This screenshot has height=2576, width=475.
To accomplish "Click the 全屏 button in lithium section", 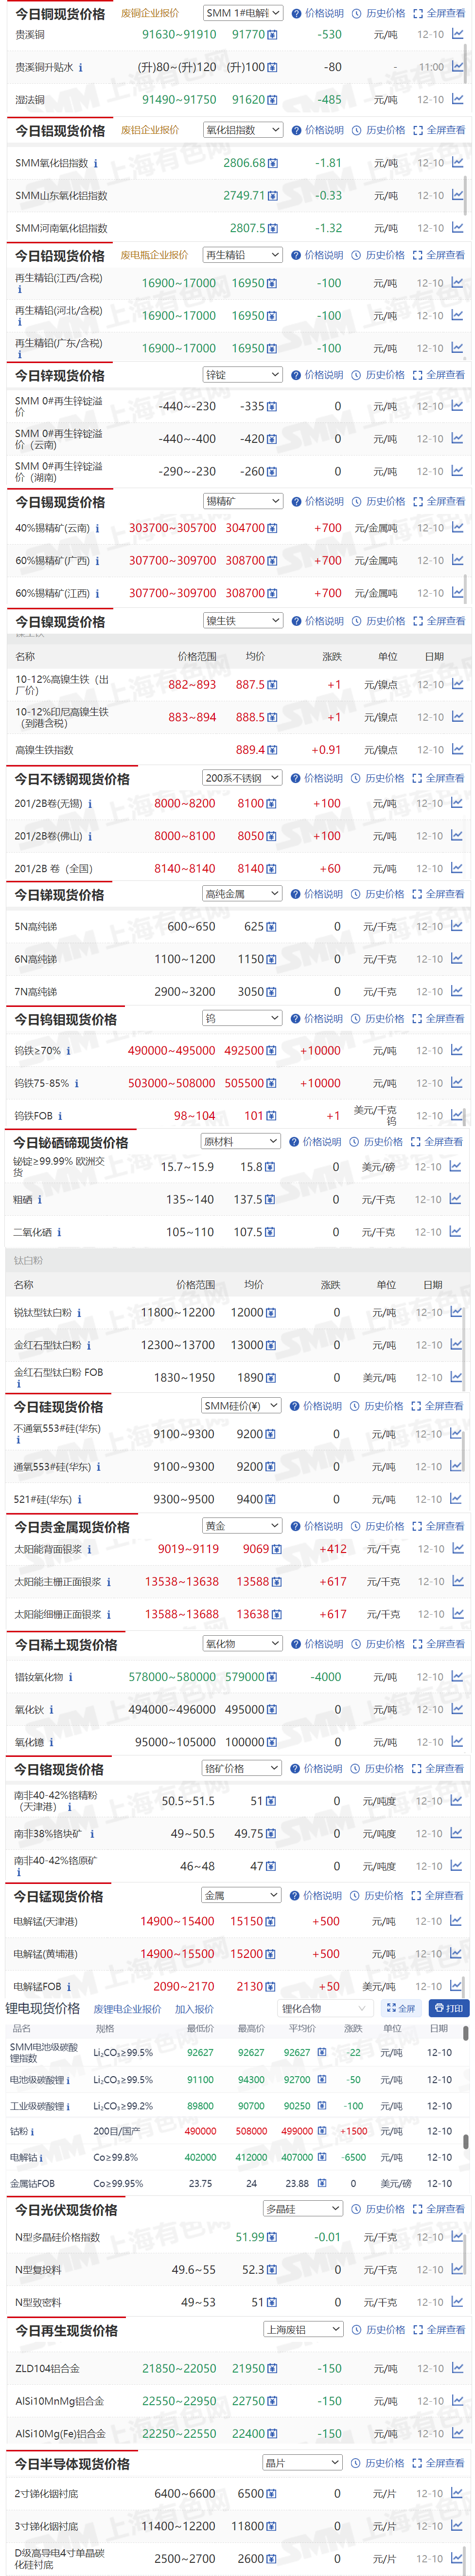I will click(401, 2008).
